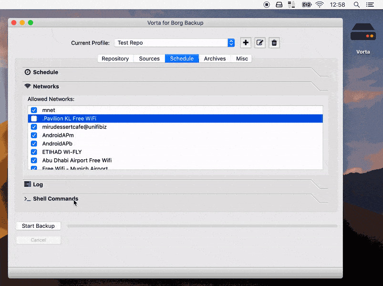Select the AndroidAPb row text

[x=57, y=143]
